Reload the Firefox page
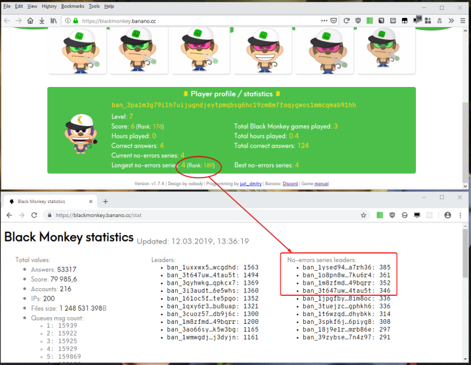471x365 pixels. click(346, 21)
